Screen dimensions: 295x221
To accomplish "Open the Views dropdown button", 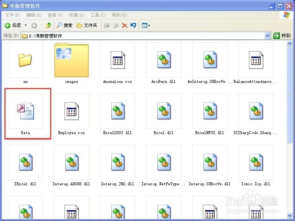I will [146, 25].
